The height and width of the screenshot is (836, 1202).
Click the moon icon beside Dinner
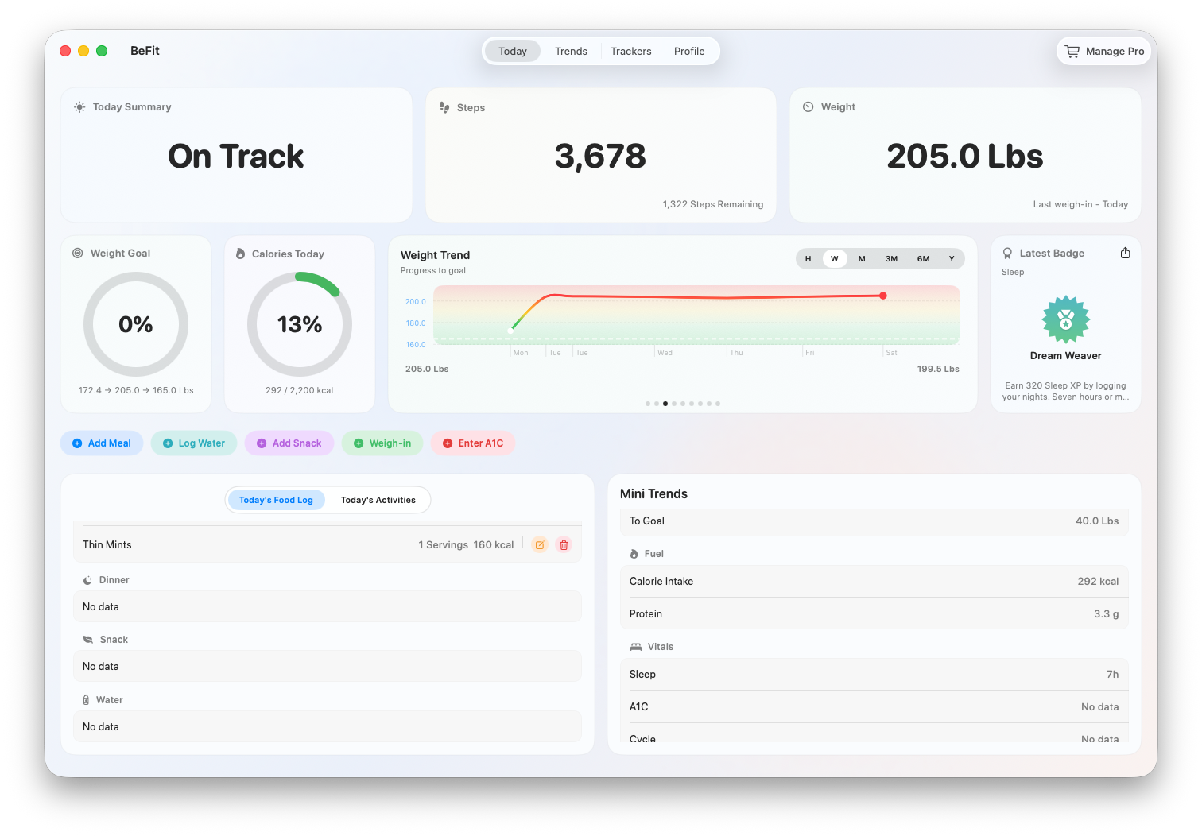coord(87,580)
